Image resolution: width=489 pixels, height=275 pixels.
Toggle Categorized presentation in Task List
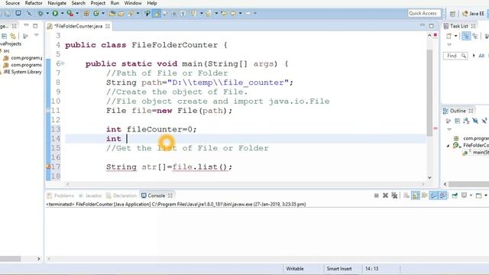point(466,36)
